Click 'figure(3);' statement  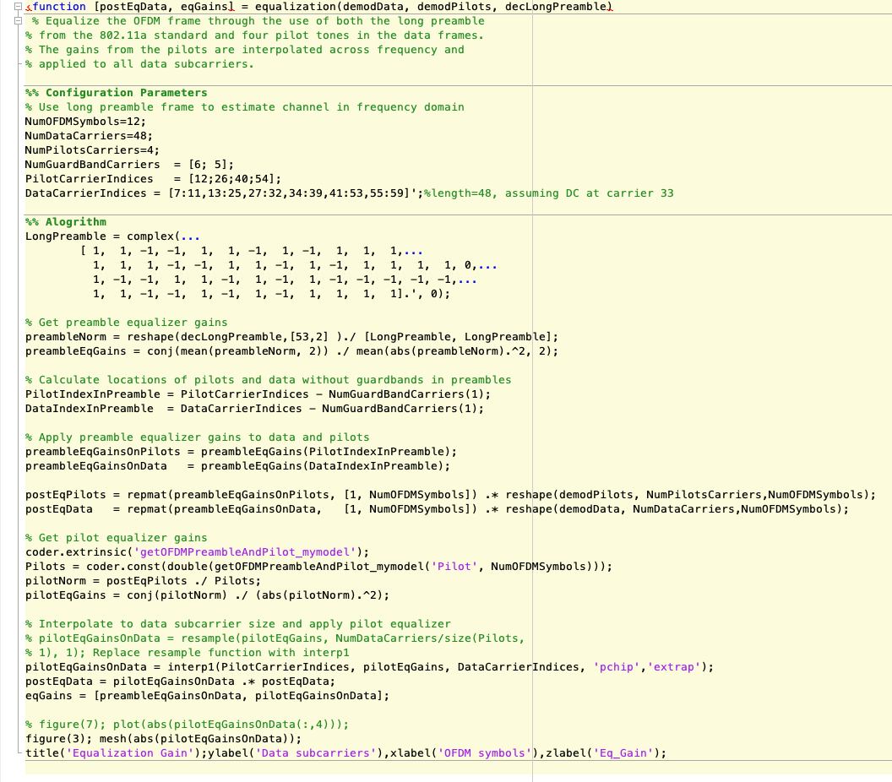tap(58, 739)
